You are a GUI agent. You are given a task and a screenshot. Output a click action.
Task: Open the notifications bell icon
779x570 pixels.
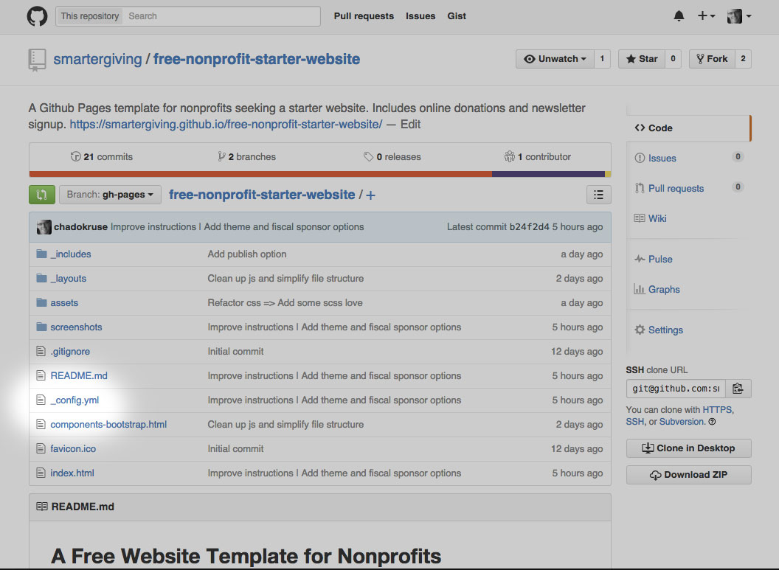[x=679, y=16]
